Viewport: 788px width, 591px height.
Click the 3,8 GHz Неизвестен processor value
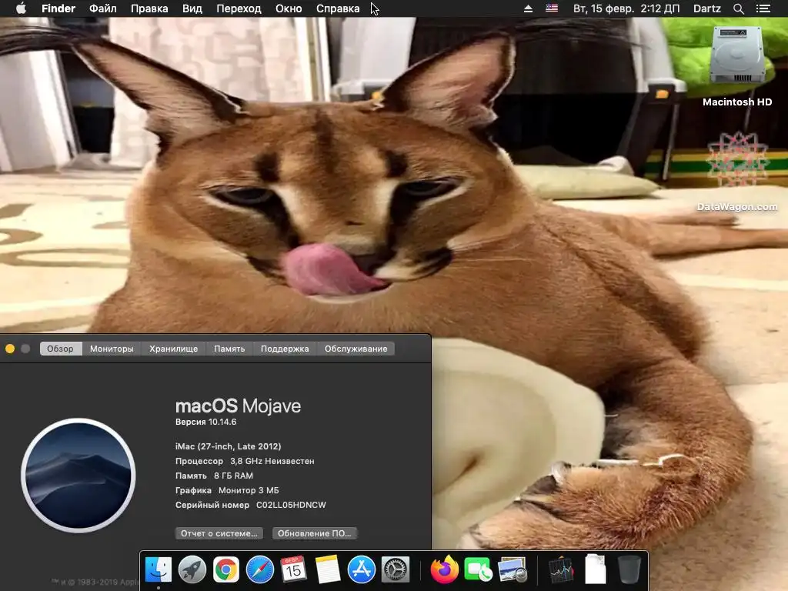(x=272, y=461)
